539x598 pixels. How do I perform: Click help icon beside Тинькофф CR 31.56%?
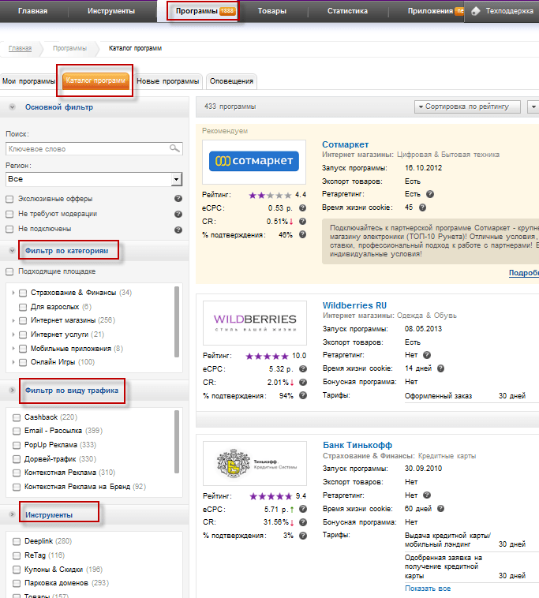pyautogui.click(x=303, y=522)
